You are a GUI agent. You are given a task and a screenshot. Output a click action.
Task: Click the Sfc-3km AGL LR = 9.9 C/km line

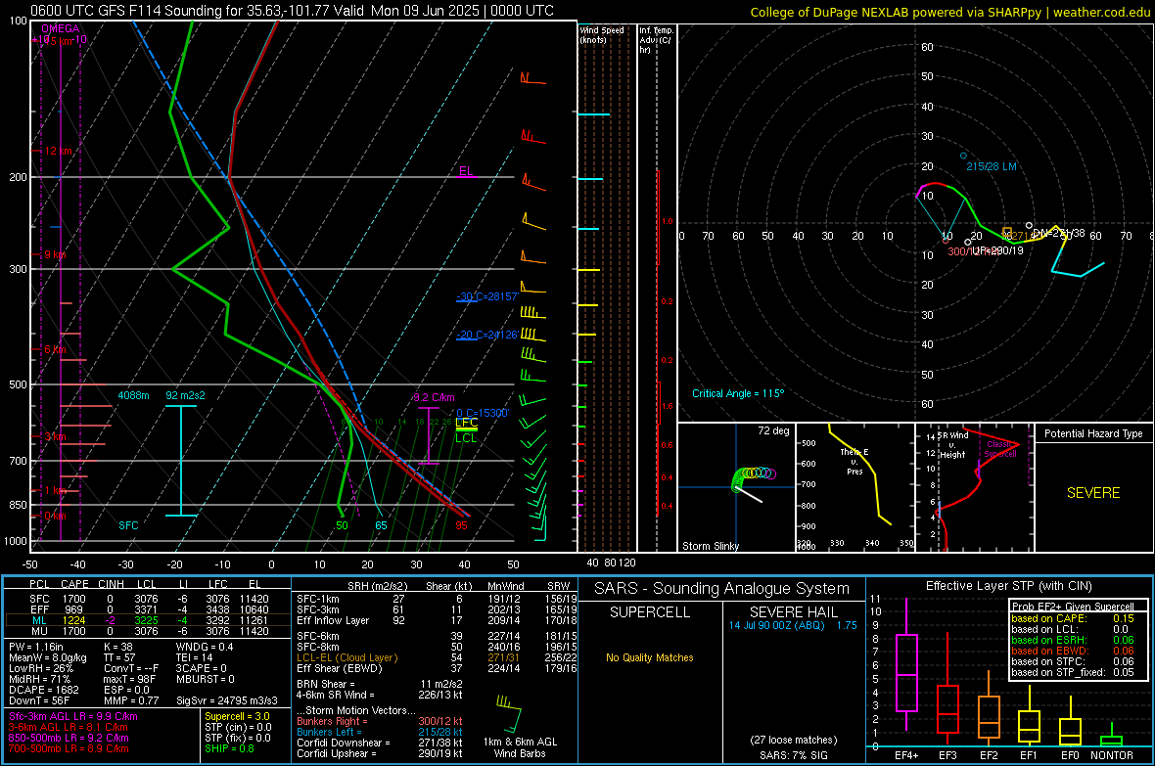coord(73,716)
